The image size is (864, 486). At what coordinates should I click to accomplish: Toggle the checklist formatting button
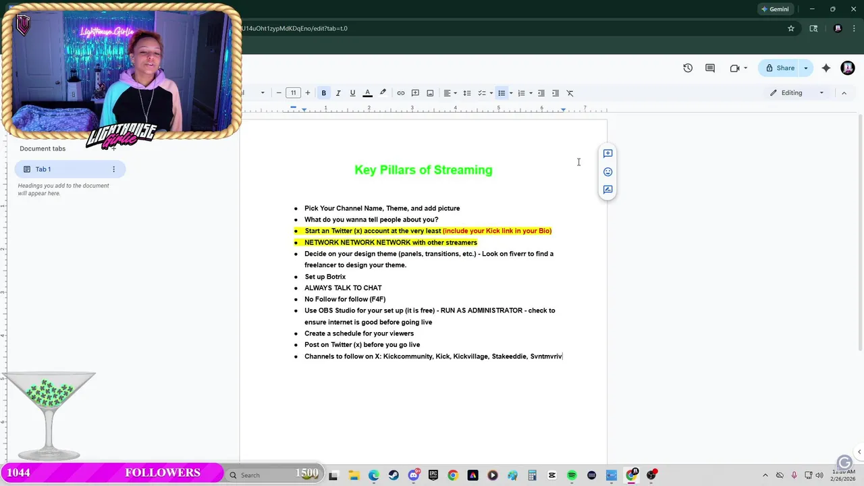(482, 93)
